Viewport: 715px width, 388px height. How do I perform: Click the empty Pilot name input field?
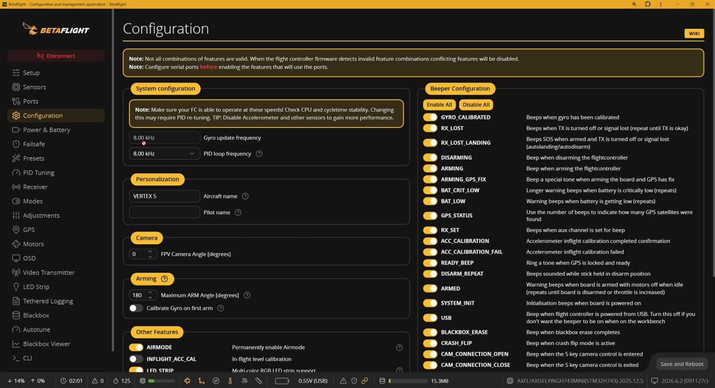(x=164, y=212)
